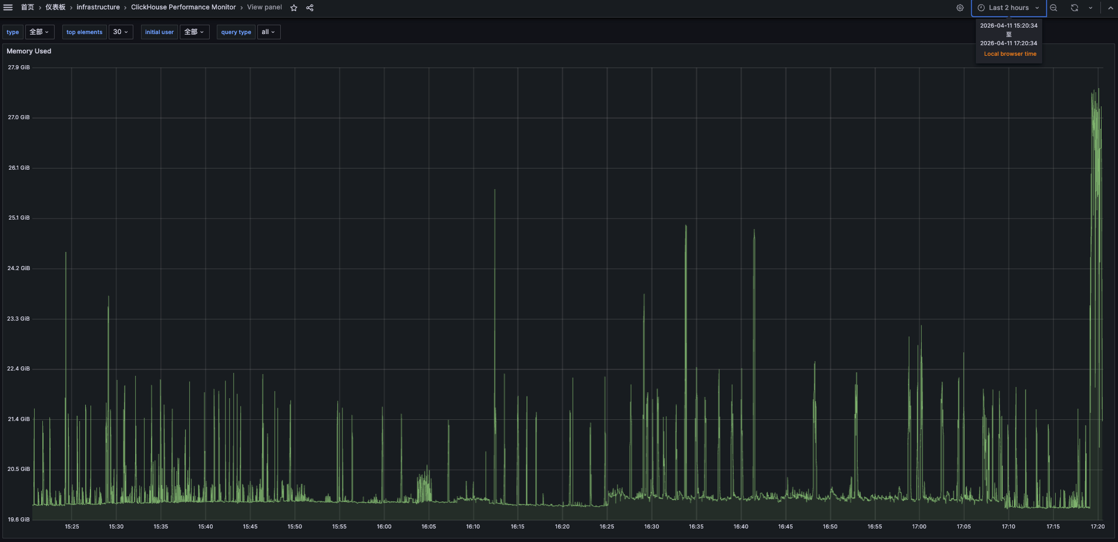Open the hamburger navigation menu
1118x542 pixels.
point(8,8)
